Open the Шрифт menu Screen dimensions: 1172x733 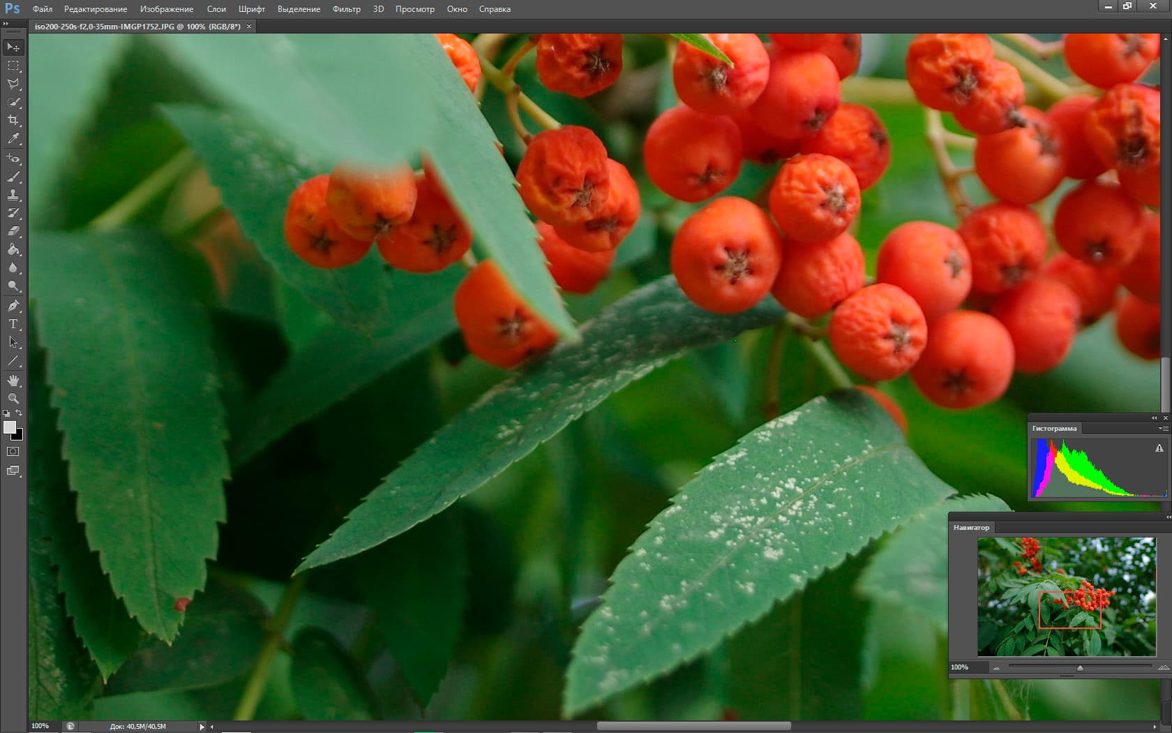(252, 9)
